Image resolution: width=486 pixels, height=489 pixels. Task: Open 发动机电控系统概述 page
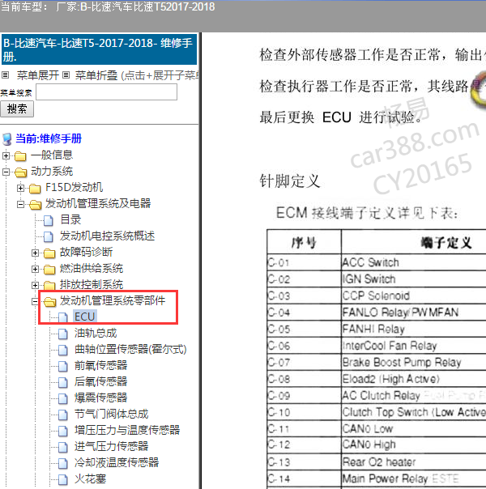(107, 236)
